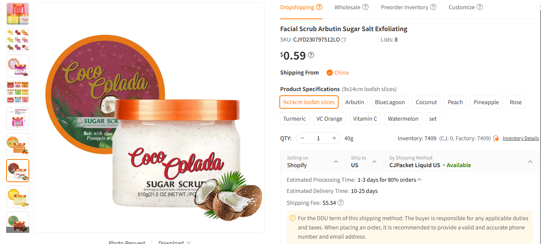Select the Coconut specification option
Viewport: 541px width, 244px height.
(x=426, y=102)
